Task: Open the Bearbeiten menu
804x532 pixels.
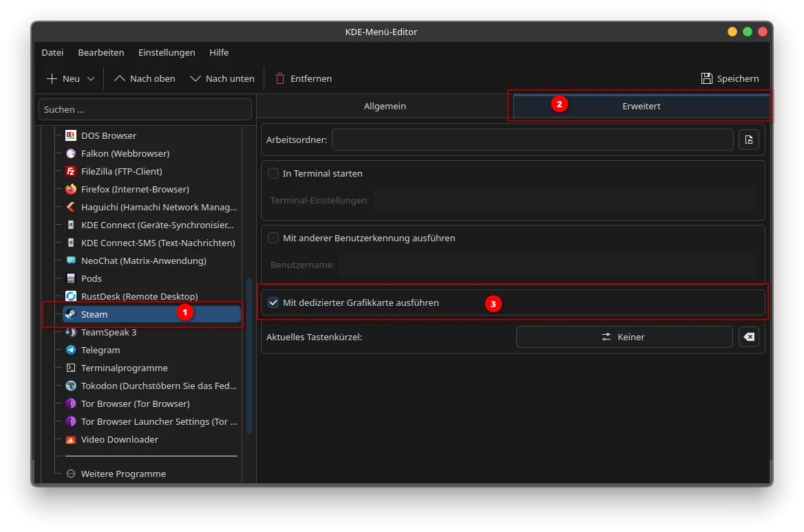Action: click(x=101, y=52)
